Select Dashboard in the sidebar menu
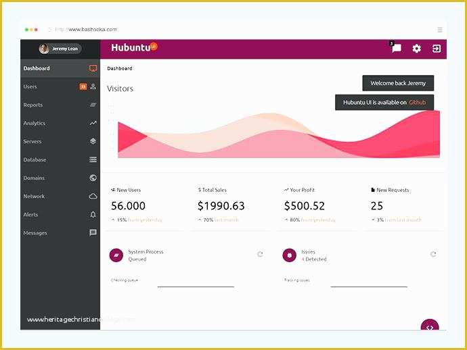 coord(60,68)
